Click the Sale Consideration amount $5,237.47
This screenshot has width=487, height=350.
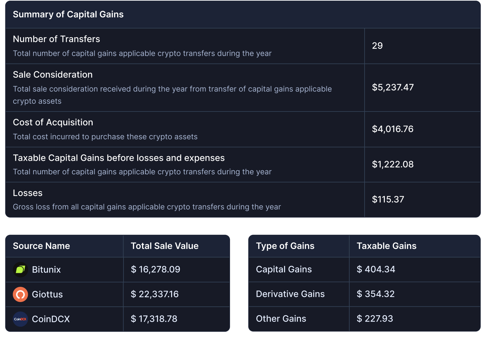[x=393, y=87]
